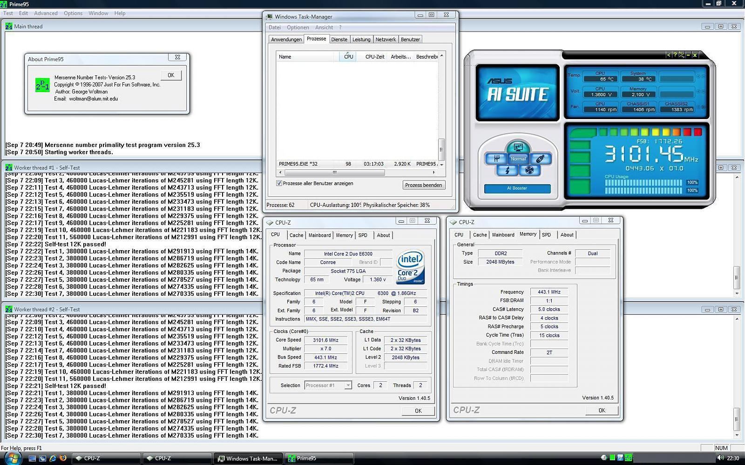Click Task-Manager process list vertical scrollbar thumb
This screenshot has height=465, width=745.
[x=441, y=149]
